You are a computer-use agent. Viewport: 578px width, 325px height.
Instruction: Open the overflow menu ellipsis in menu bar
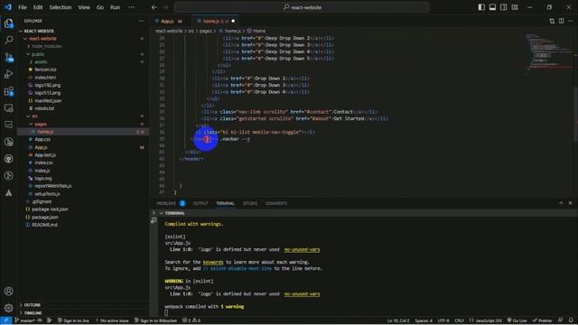(131, 7)
